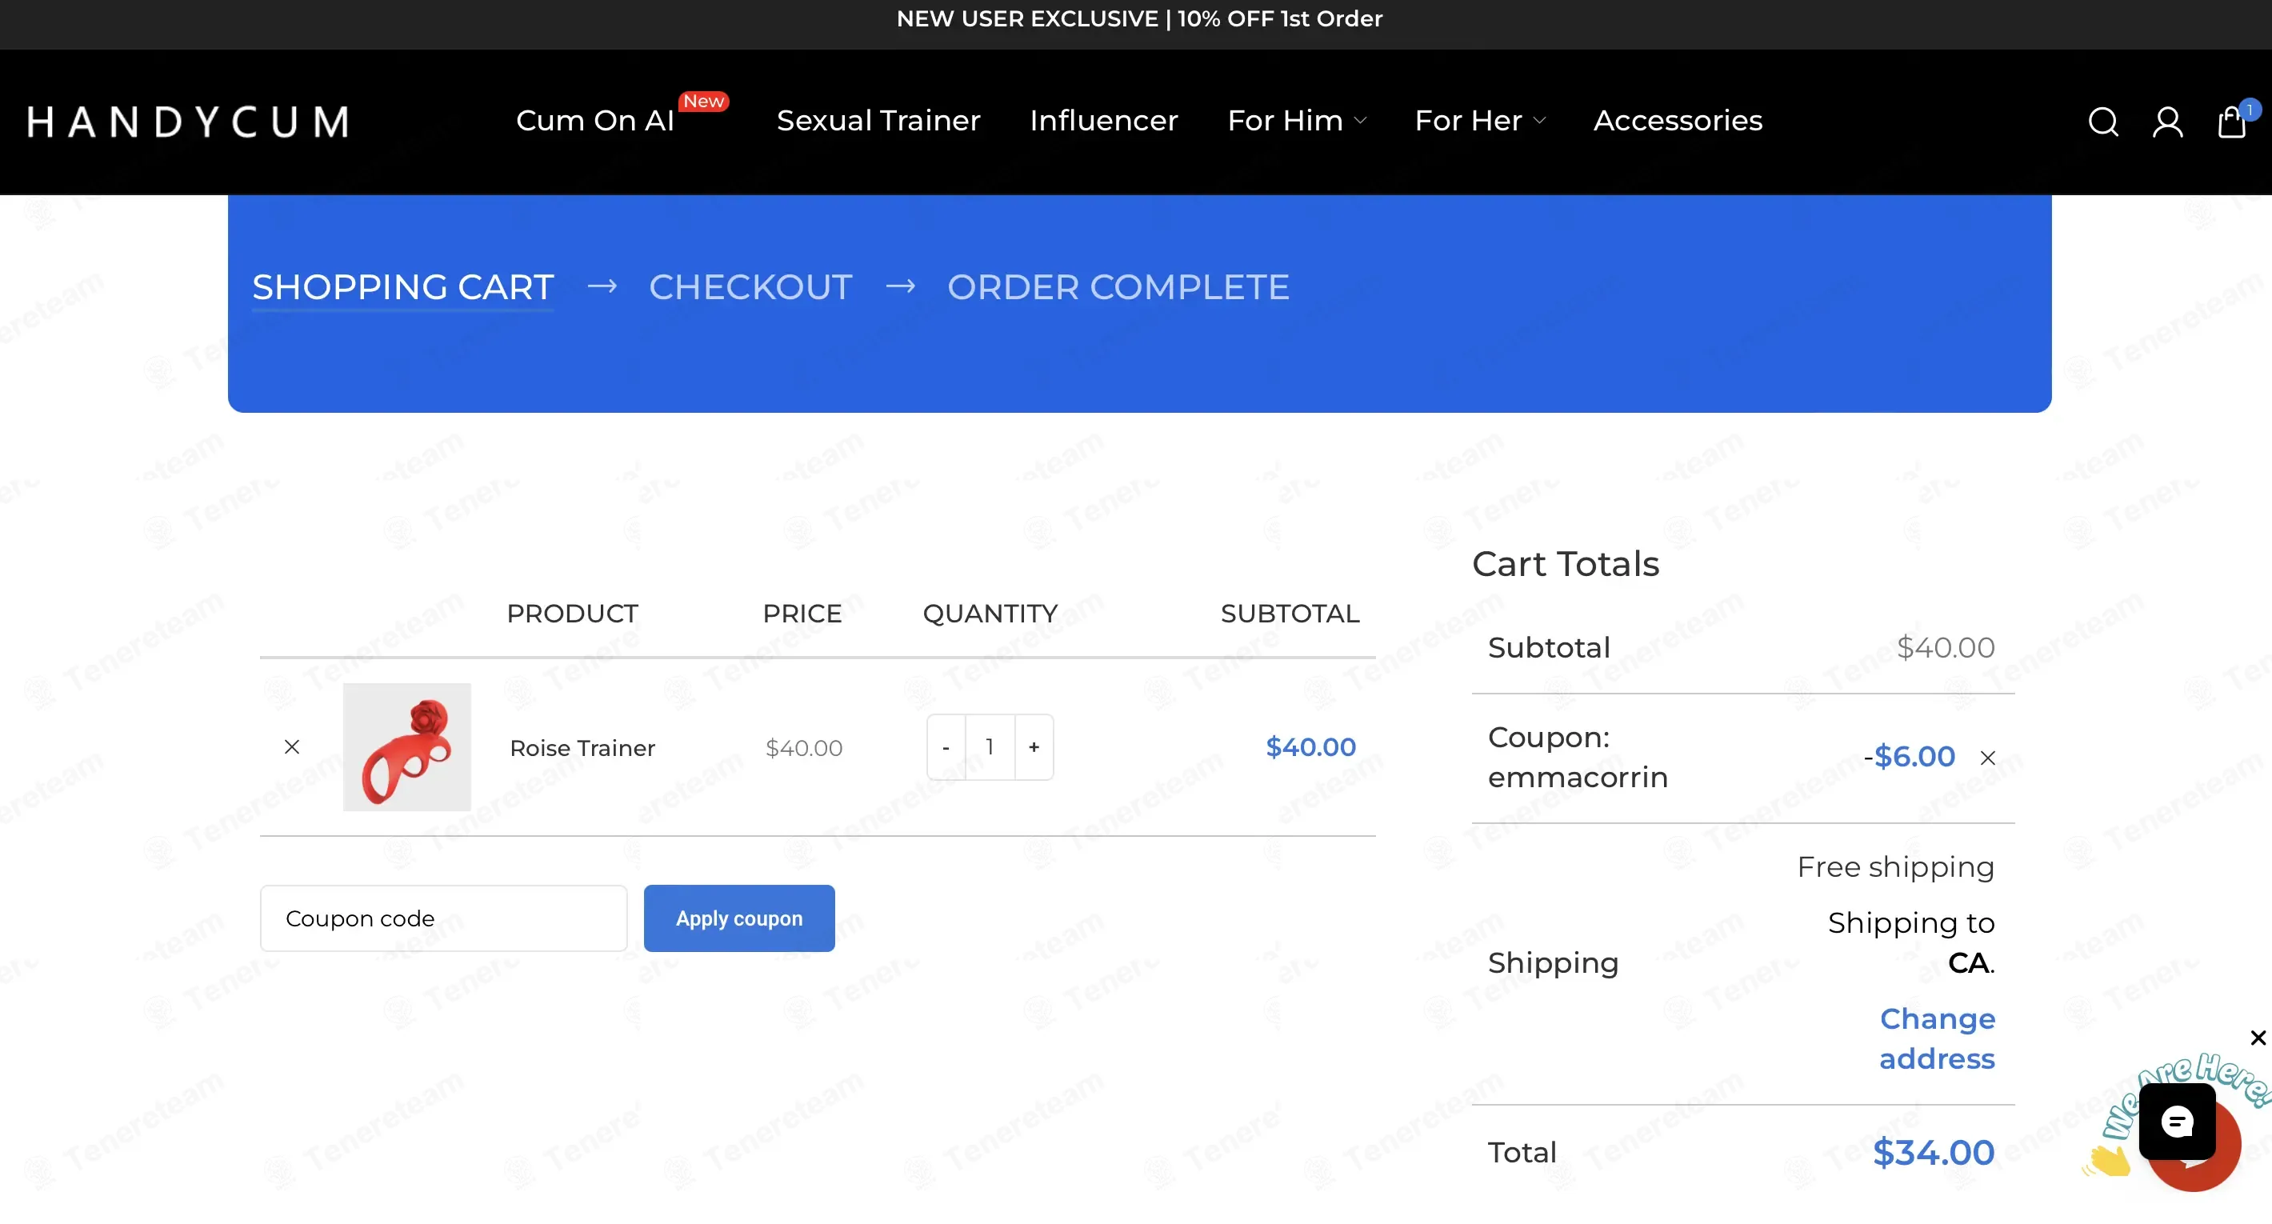Open the Accessories menu item
2272x1224 pixels.
[x=1678, y=121]
